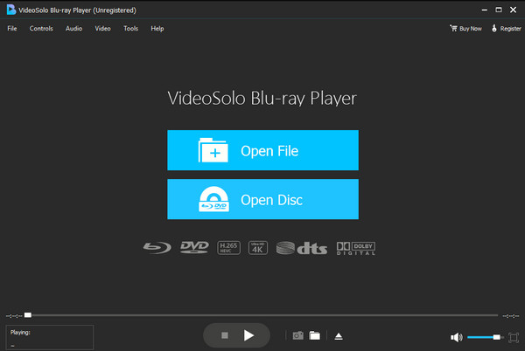Stop playback with the stop button
This screenshot has width=525, height=351.
pyautogui.click(x=225, y=335)
